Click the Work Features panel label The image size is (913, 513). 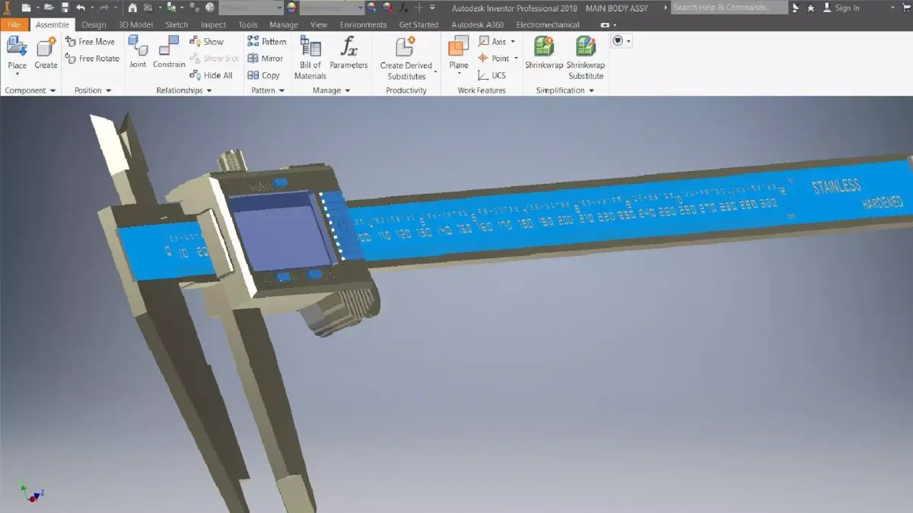point(482,90)
